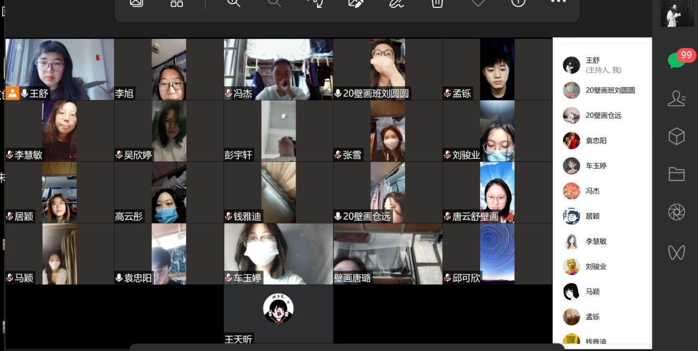Toggle the muted microphone icon beside 冯杰
Viewport: 698px width, 351px height.
click(229, 94)
